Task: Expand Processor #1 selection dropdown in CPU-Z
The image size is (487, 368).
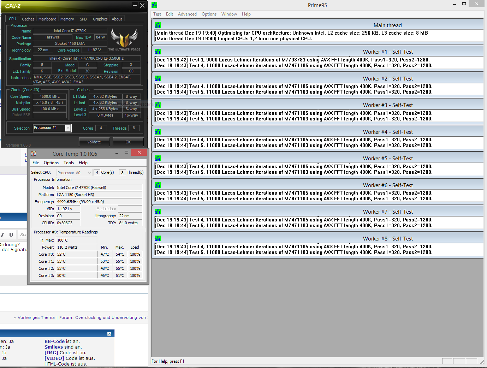Action: tap(68, 128)
